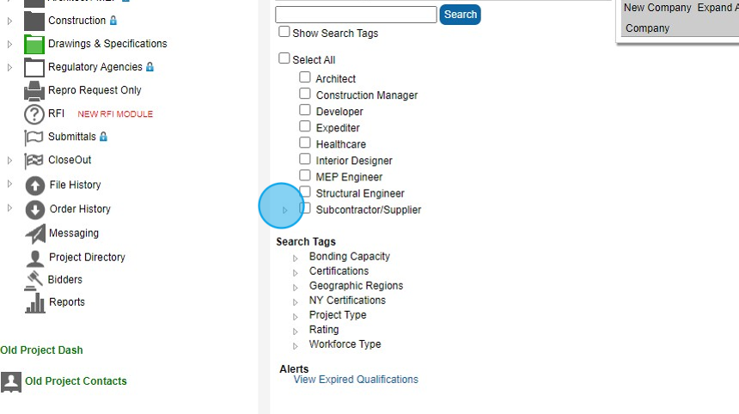Image resolution: width=739 pixels, height=414 pixels.
Task: Click the Order History down-arrow icon
Action: point(34,210)
